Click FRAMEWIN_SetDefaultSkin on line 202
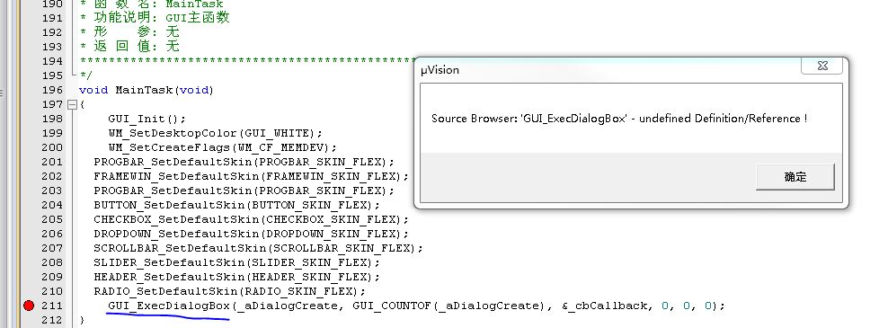Image resolution: width=888 pixels, height=328 pixels. click(176, 176)
